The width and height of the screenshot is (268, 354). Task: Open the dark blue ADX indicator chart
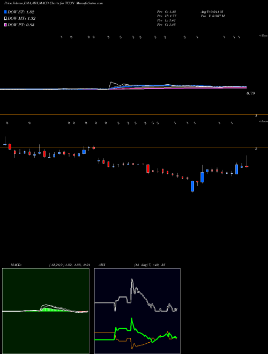[137, 311]
